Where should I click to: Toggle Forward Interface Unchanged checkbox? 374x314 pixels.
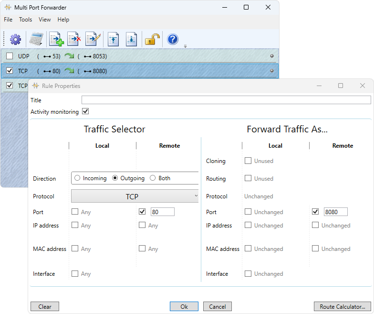[248, 273]
